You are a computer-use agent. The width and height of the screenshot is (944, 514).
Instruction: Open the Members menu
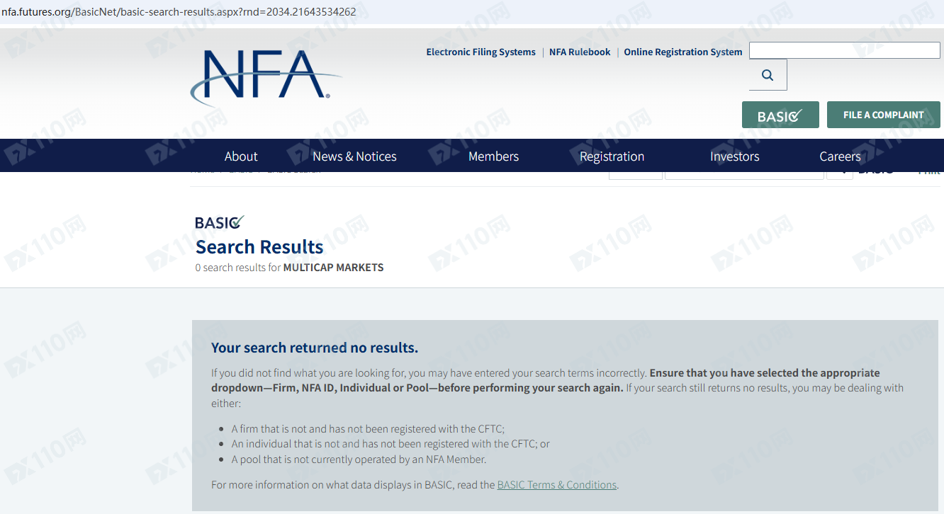coord(493,156)
